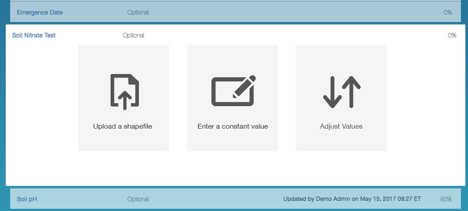Image resolution: width=468 pixels, height=211 pixels.
Task: Click the 0% completion on Emergence Date row
Action: pos(448,12)
